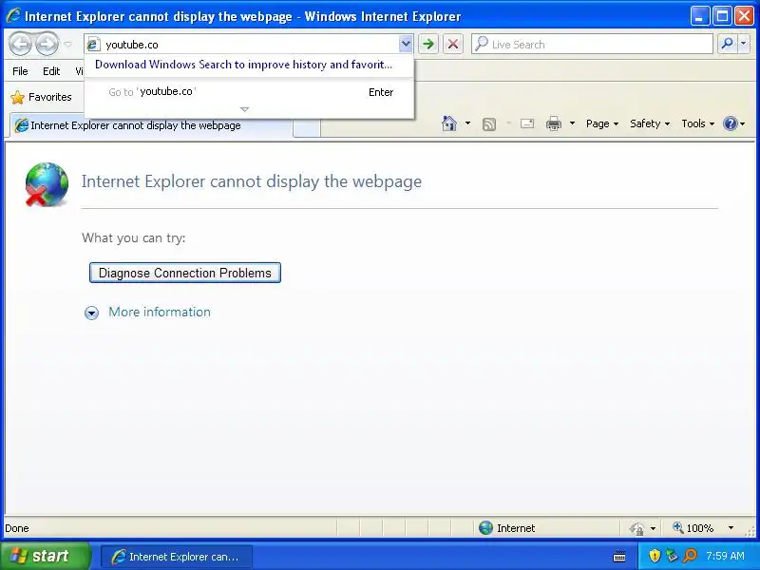Click the address bar page icon
This screenshot has height=570, width=760.
tap(93, 45)
